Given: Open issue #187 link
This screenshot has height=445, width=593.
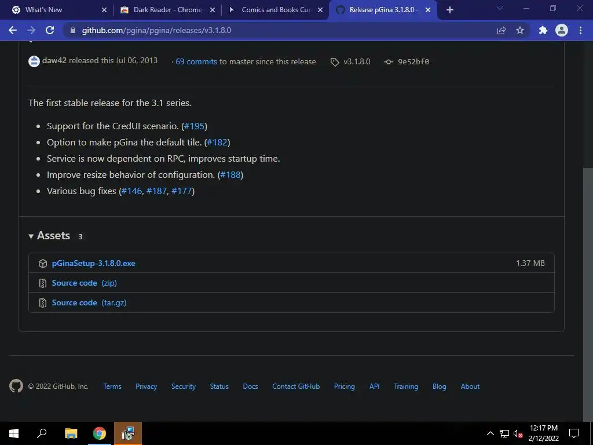Looking at the screenshot, I should 156,191.
